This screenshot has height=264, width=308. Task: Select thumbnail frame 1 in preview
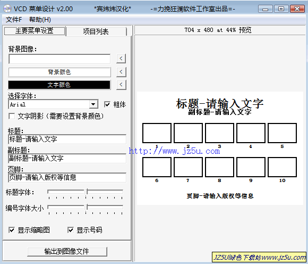[157, 133]
